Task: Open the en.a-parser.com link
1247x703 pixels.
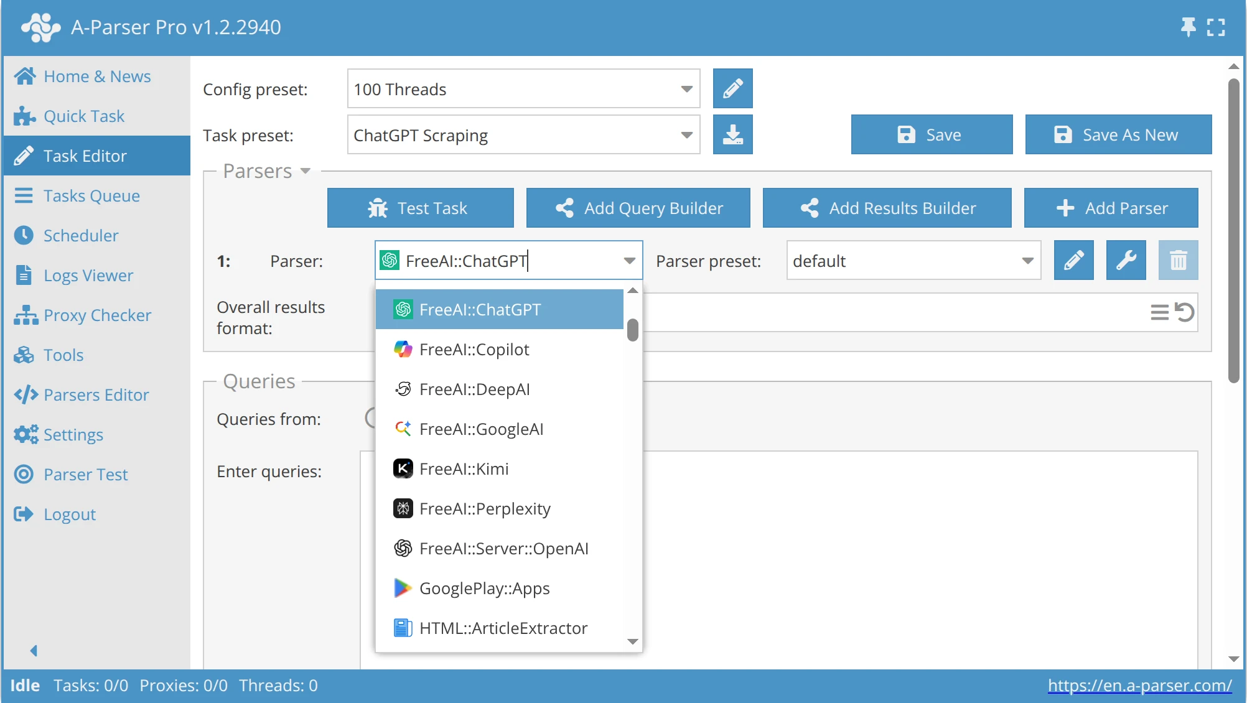Action: tap(1139, 685)
